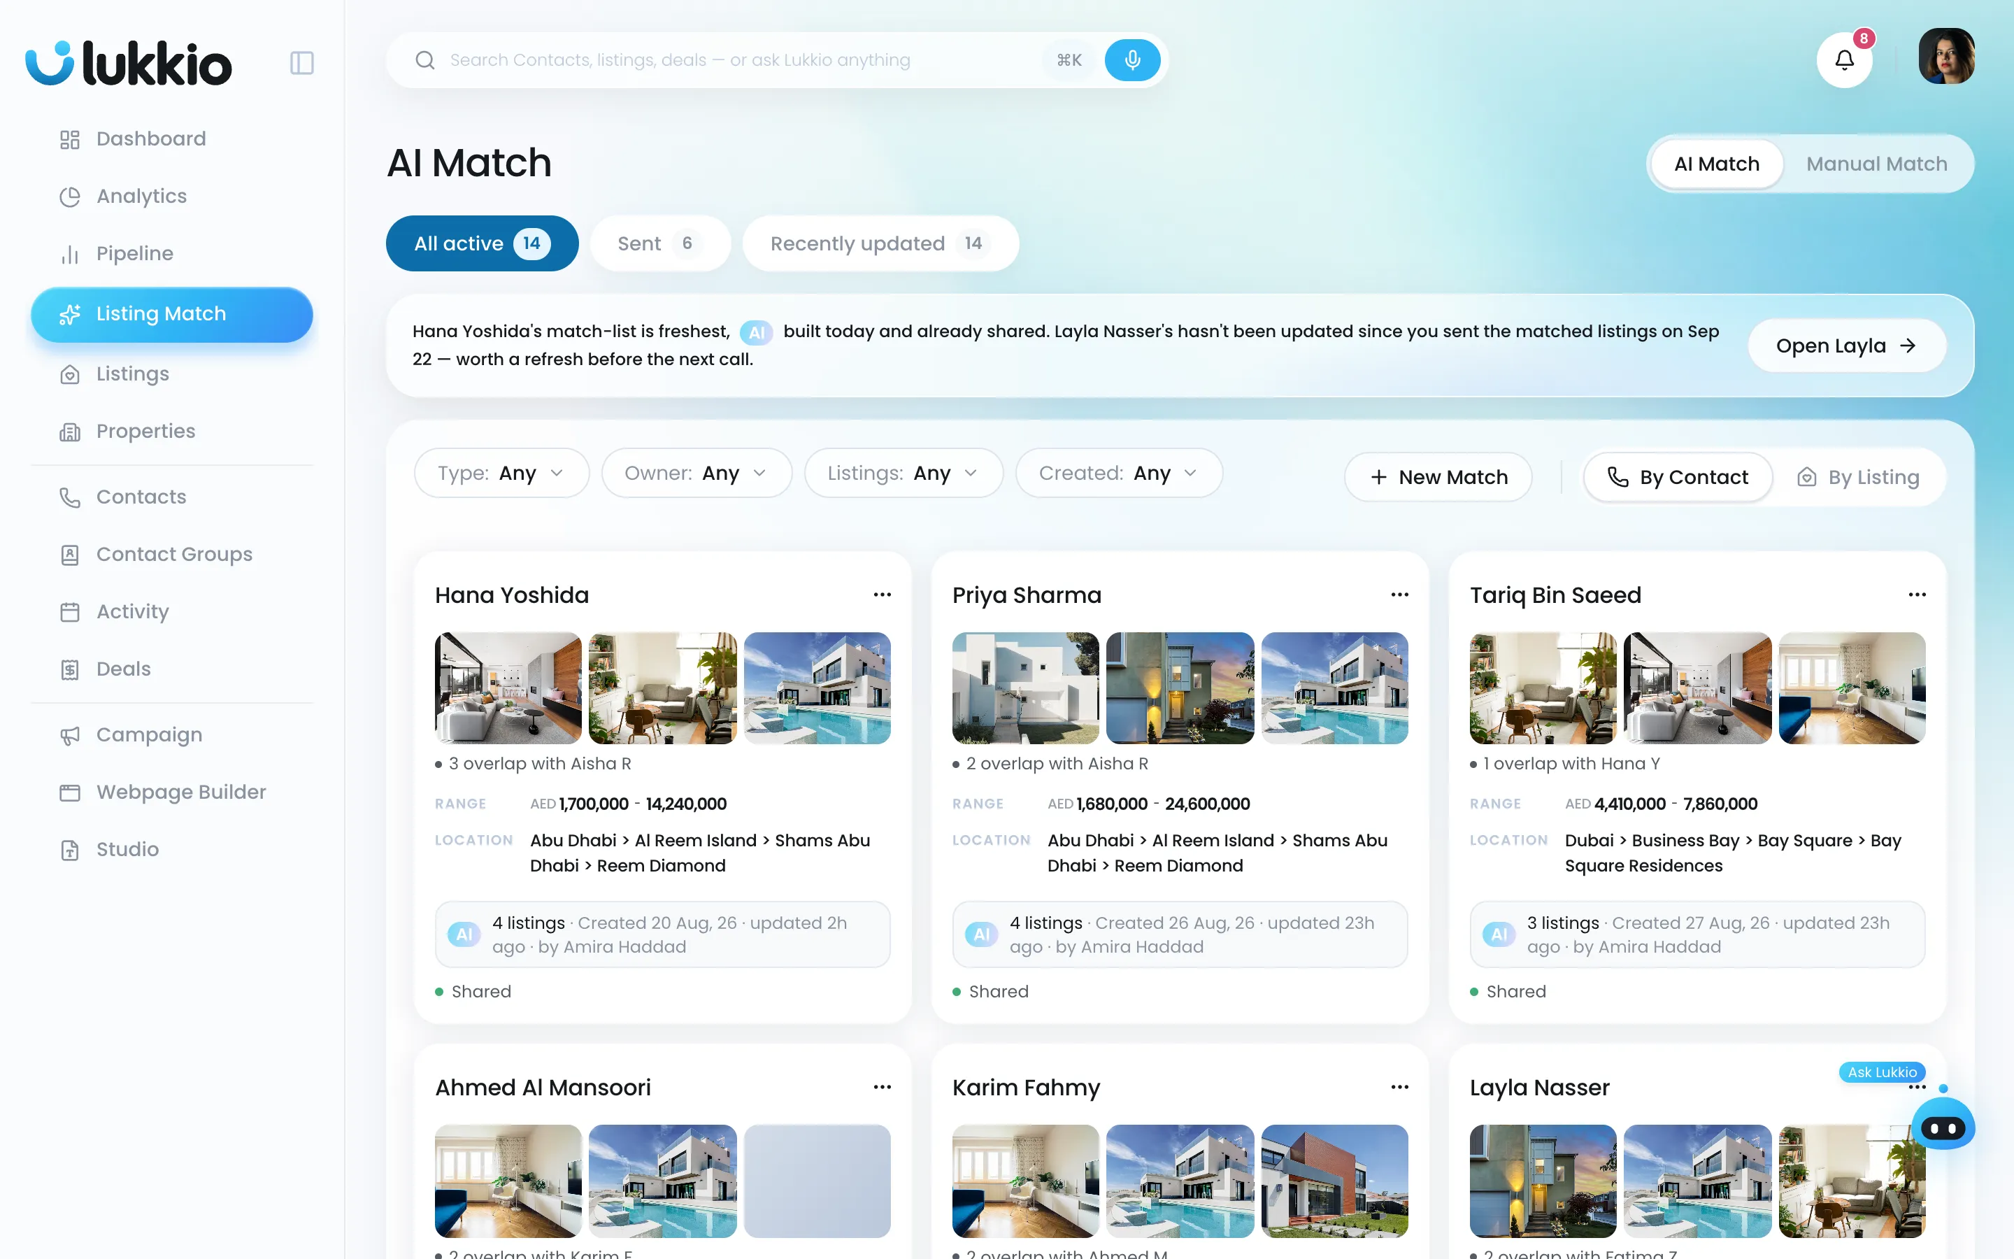Open Priya Sharma's white house thumbnail

[x=1025, y=688]
